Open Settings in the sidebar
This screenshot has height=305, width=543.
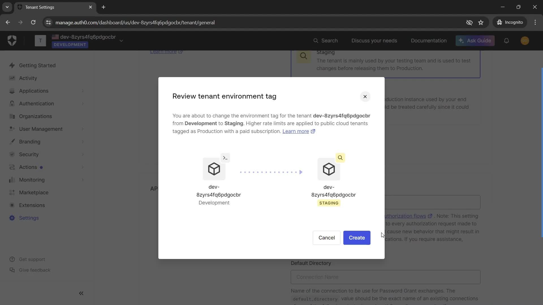(x=29, y=218)
